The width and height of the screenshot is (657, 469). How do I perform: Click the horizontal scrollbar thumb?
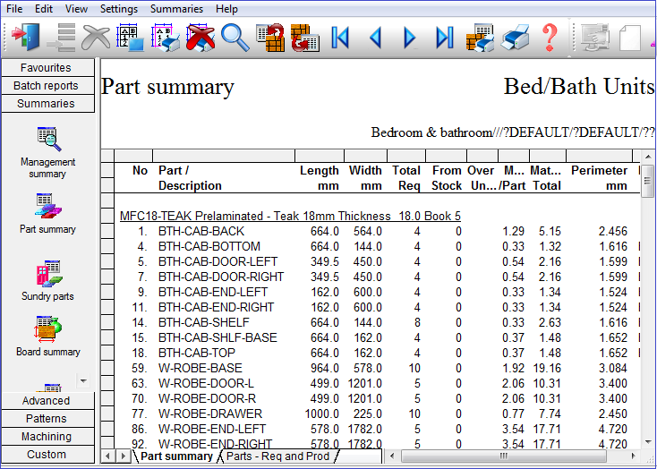pos(504,456)
